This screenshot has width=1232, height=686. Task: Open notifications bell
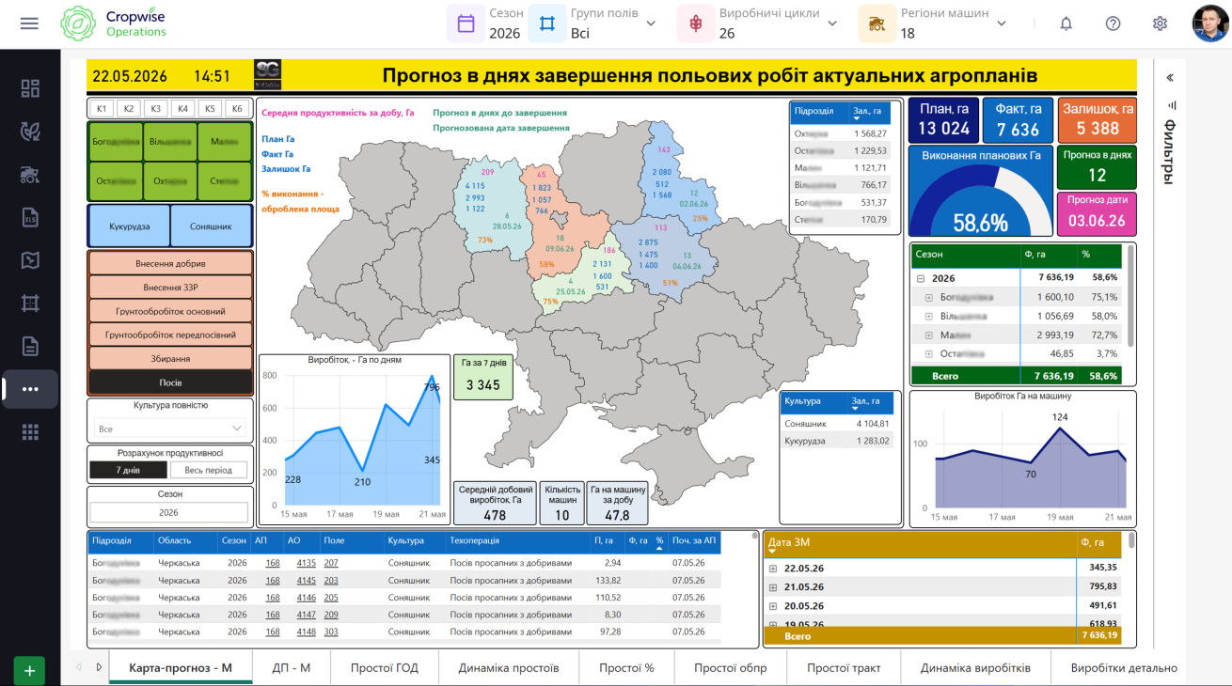coord(1066,23)
